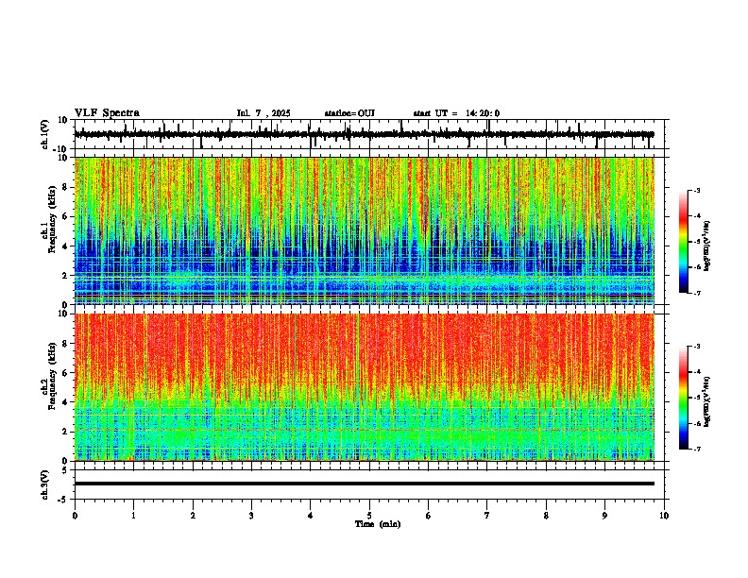Click the thick black ch.3 trace line

click(x=365, y=484)
